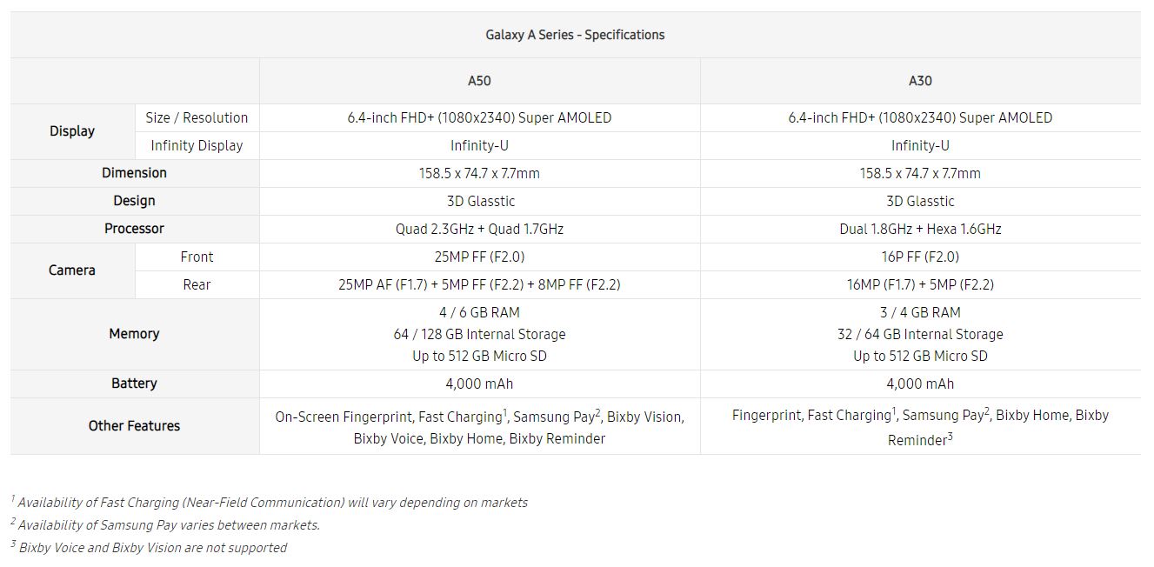
Task: Select the A30 column header
Action: click(920, 81)
